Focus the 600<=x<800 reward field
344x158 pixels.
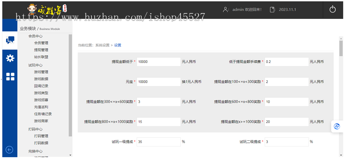pos(287,102)
